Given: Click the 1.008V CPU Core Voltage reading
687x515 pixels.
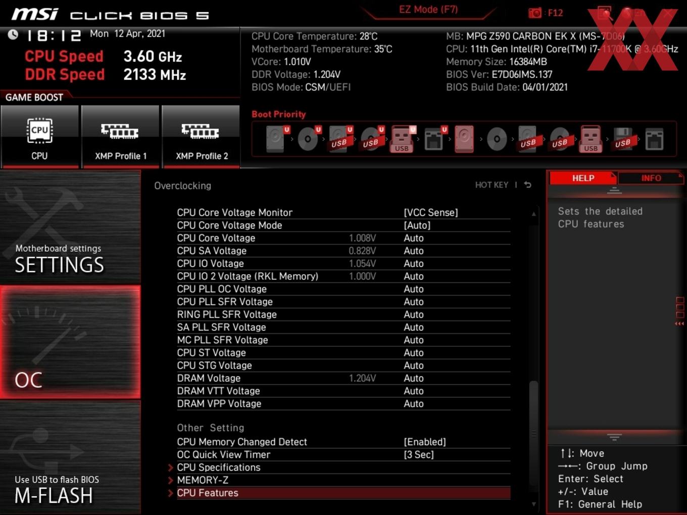Looking at the screenshot, I should [x=362, y=238].
